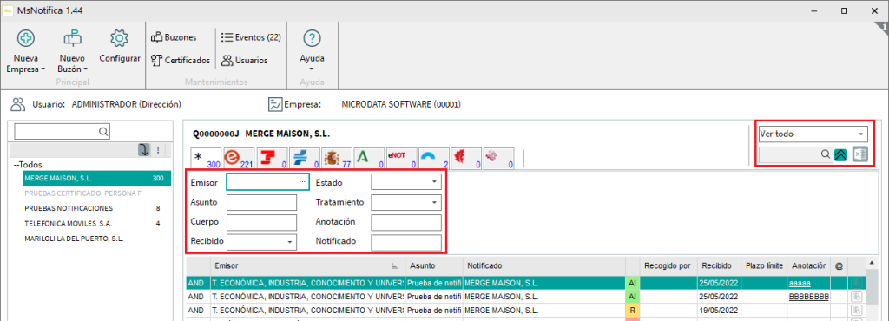This screenshot has height=321, width=889.
Task: Click the chart icon beside Empresa
Action: click(x=275, y=104)
